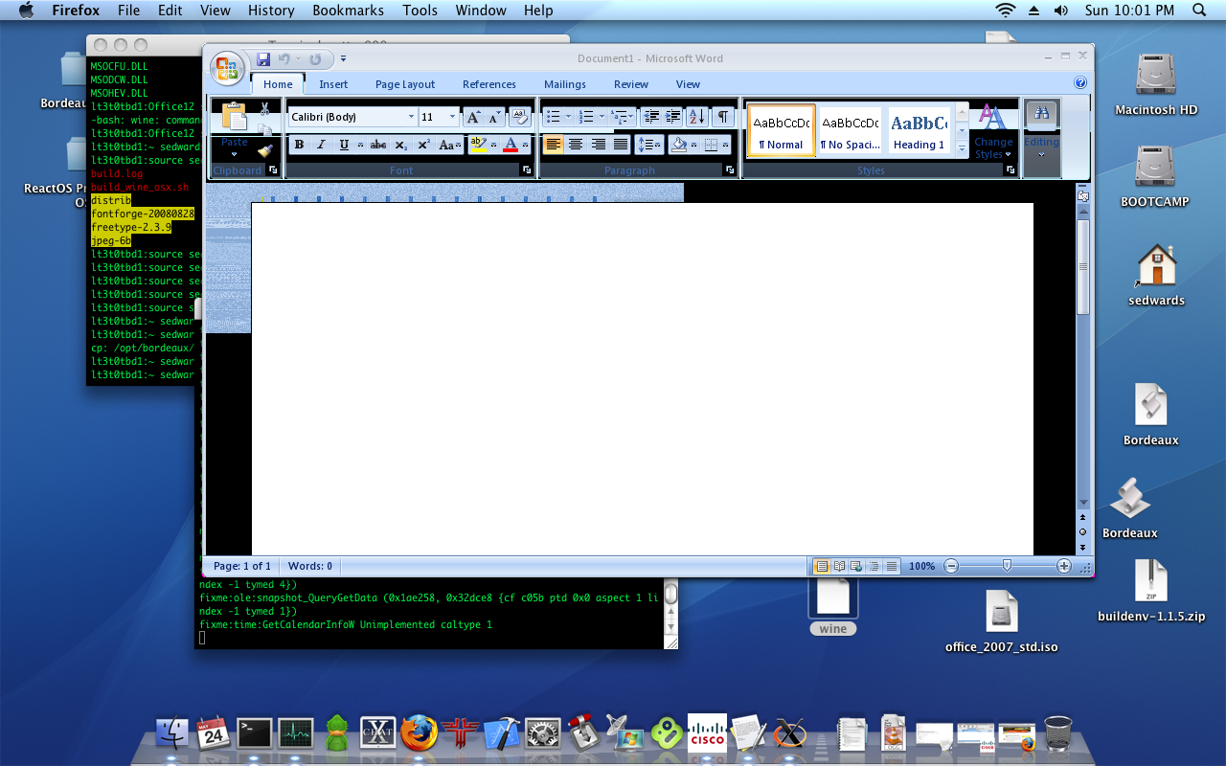Click the Words: 0 status bar indicator
The image size is (1226, 766).
click(x=310, y=567)
